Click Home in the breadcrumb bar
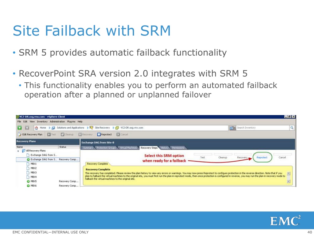The width and height of the screenshot is (314, 235). [43, 128]
